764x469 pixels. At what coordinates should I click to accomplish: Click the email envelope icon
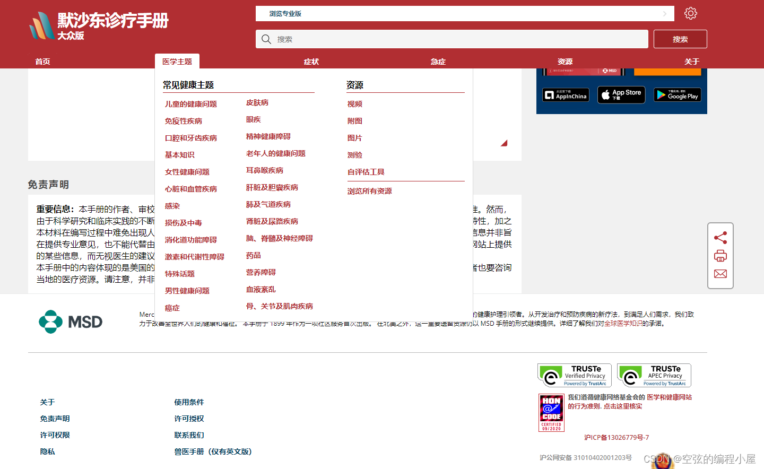coord(720,274)
